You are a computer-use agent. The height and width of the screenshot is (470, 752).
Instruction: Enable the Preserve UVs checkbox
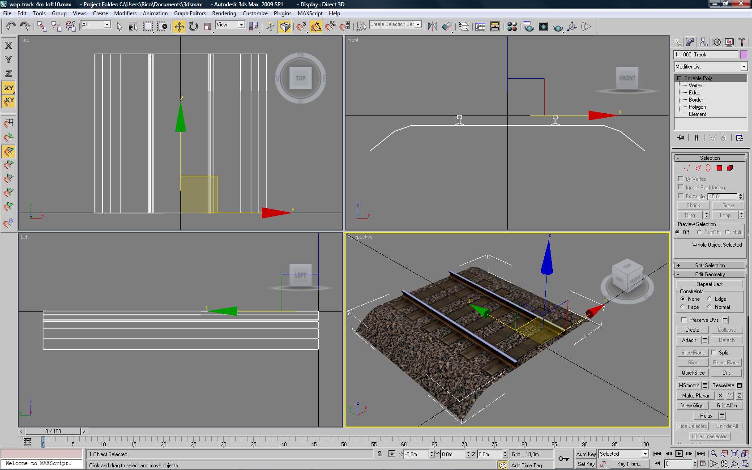click(x=684, y=320)
